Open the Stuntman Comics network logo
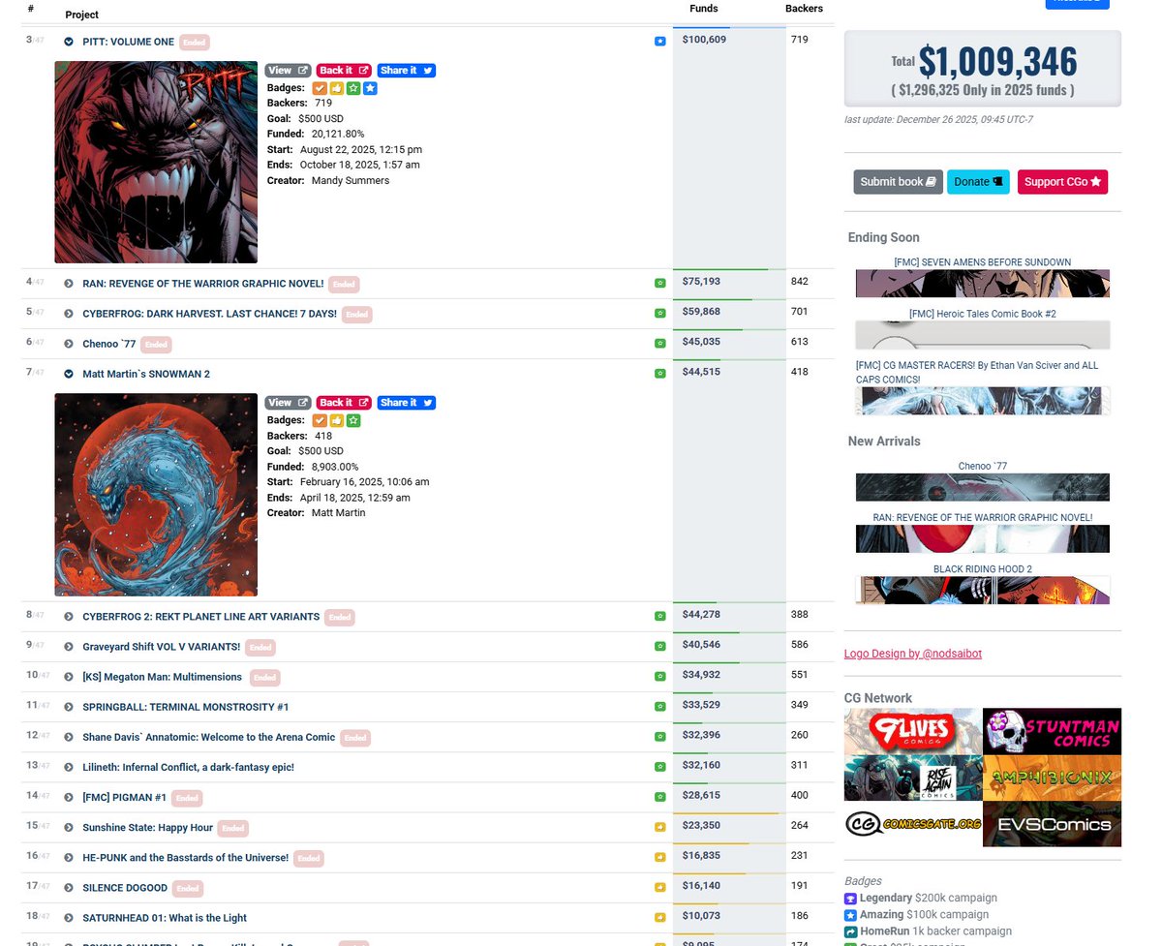 coord(1053,731)
